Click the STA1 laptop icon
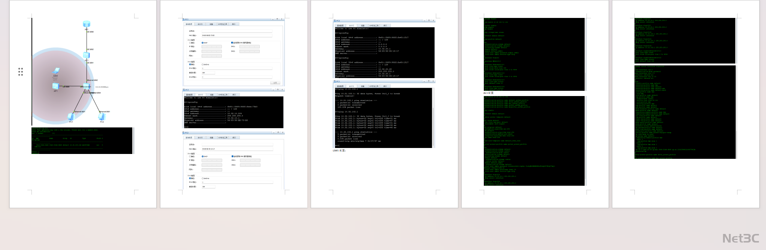 pos(56,71)
